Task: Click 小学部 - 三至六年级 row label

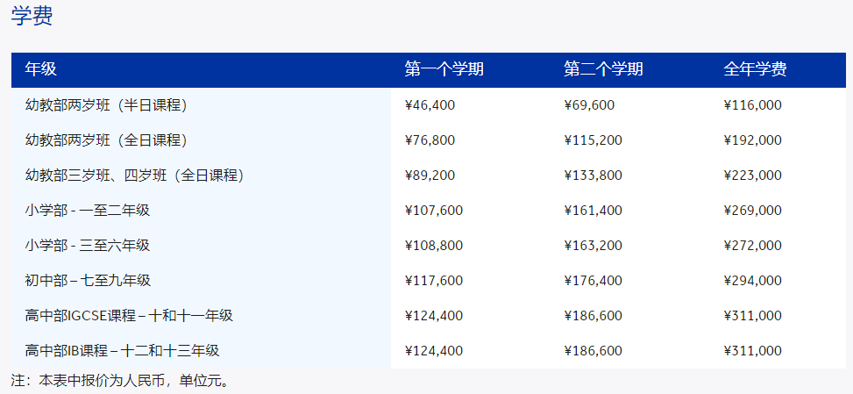Action: click(x=88, y=246)
